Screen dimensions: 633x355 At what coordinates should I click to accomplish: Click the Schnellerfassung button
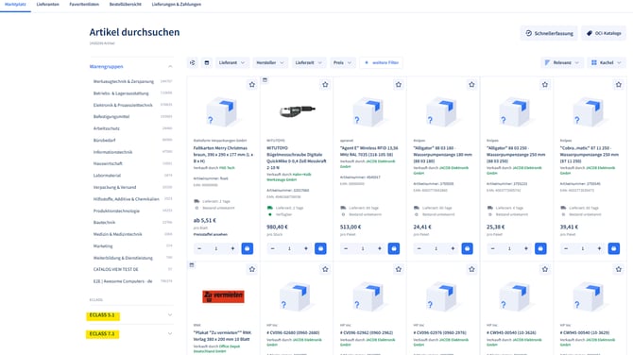(x=549, y=33)
